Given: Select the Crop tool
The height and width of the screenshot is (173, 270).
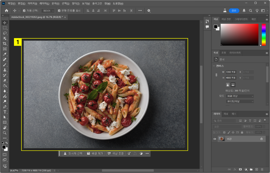Looking at the screenshot, I should 5,44.
